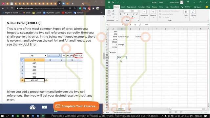Screen dimensions: 210x118
Task: Open the Cell Styles dropdown
Action: 165,17
